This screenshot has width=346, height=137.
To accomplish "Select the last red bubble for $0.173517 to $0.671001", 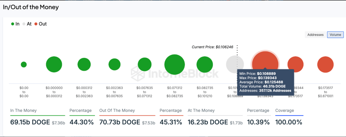I will pos(325,64).
